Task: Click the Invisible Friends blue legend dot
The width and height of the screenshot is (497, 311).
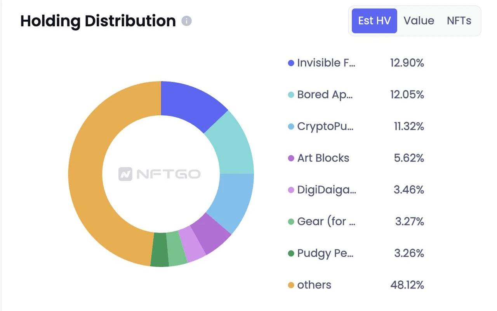Action: (x=291, y=63)
